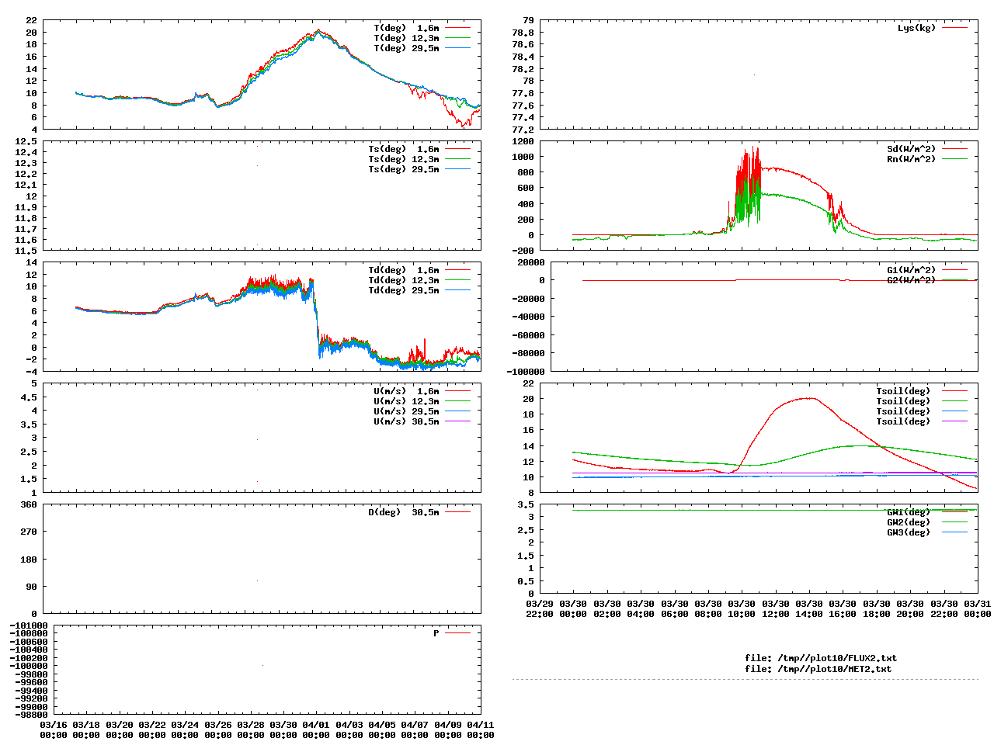This screenshot has height=745, width=994.
Task: Select the 'Ts(deg) 12.3m' legend entry
Action: [x=404, y=159]
